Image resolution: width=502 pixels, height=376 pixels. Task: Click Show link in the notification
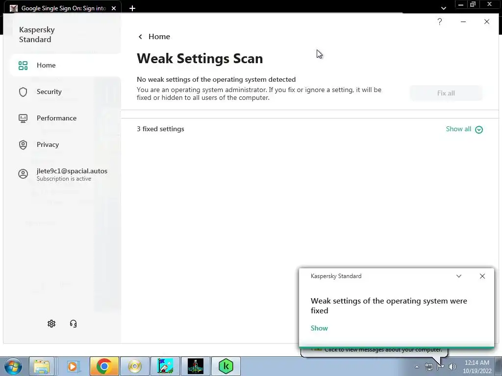(319, 328)
